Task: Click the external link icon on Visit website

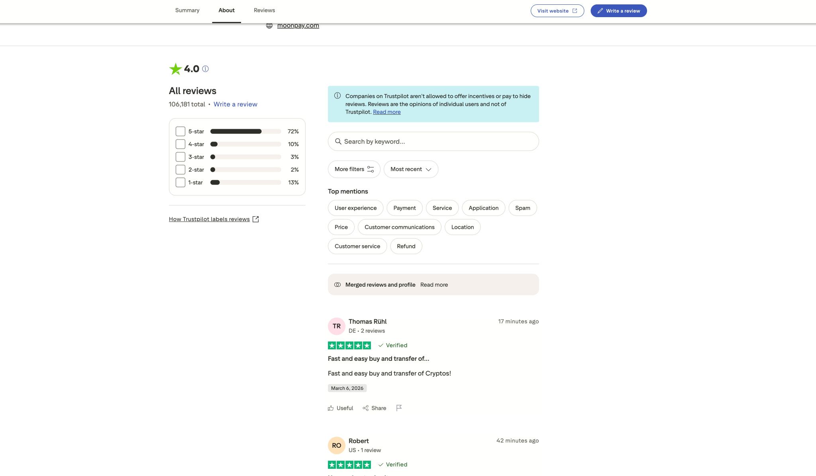Action: [575, 11]
